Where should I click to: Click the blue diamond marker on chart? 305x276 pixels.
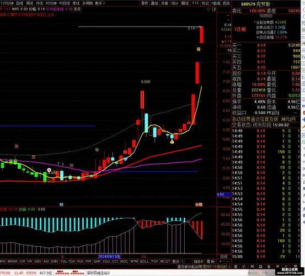pyautogui.click(x=125, y=160)
